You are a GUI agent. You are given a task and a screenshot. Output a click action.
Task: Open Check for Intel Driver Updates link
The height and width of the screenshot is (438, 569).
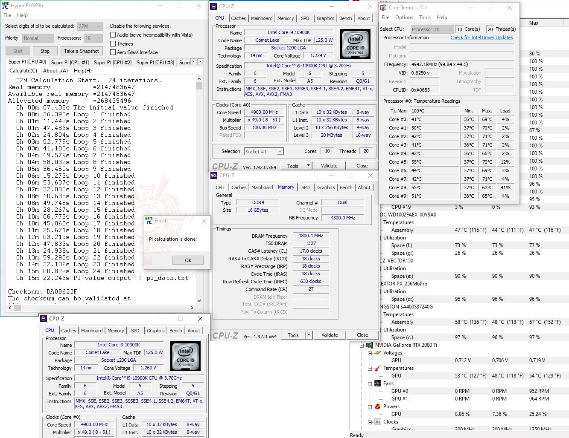(481, 37)
